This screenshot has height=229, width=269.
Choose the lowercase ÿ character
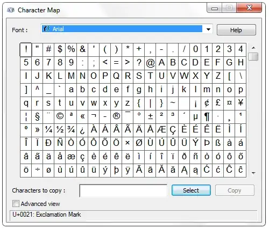click(128, 171)
